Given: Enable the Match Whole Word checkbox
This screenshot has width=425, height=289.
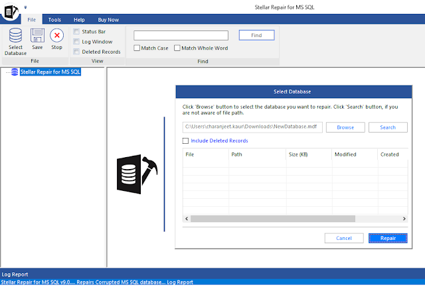Looking at the screenshot, I should (177, 48).
